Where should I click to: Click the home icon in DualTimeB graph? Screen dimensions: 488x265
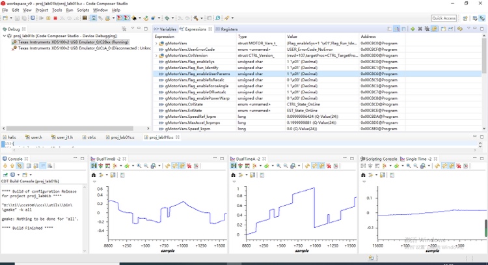[x=94, y=175]
